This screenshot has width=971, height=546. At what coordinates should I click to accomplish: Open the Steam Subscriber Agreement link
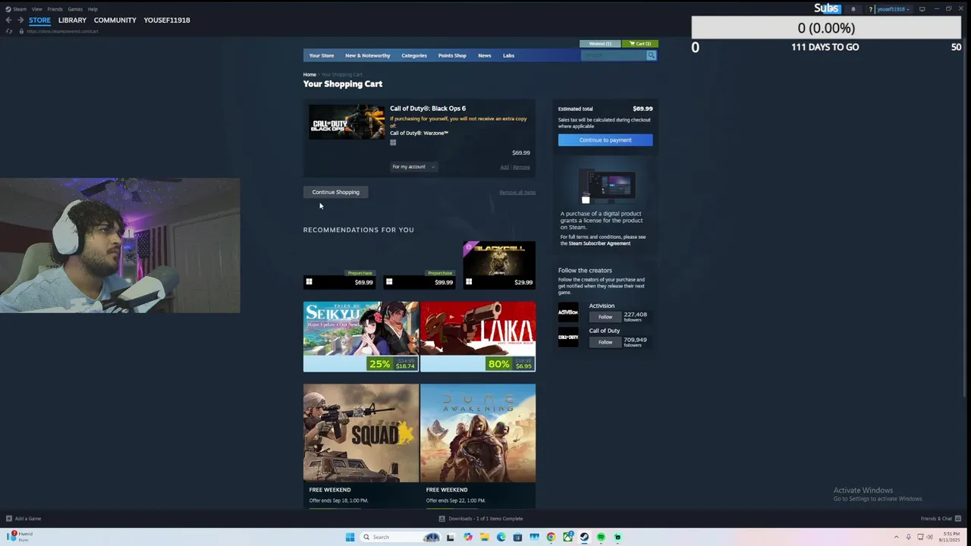pyautogui.click(x=599, y=243)
